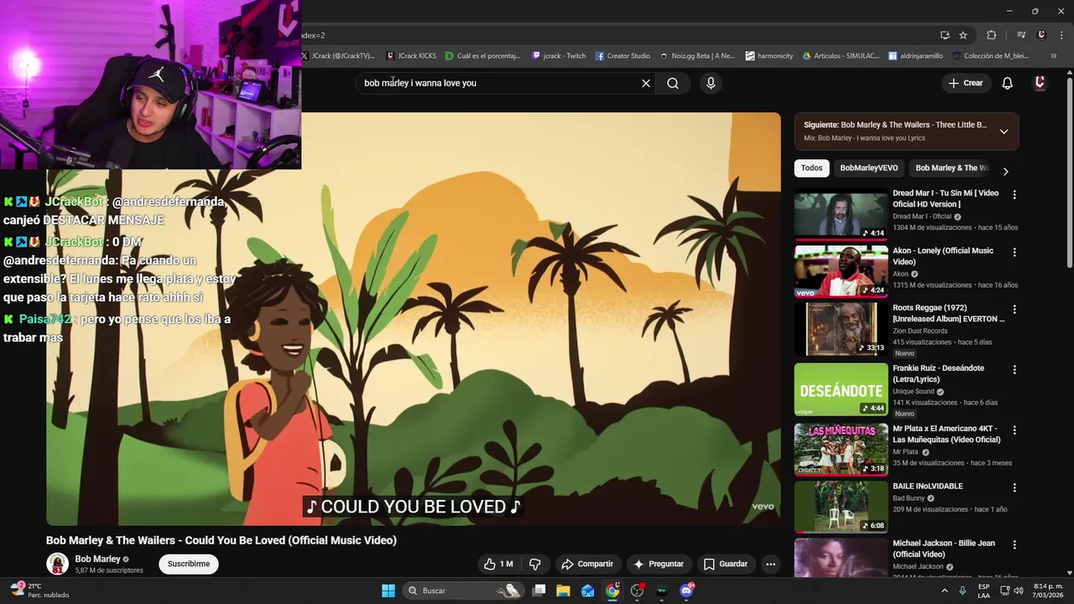This screenshot has height=604, width=1074.
Task: Open Las Muñequitas video thumbnail
Action: (841, 450)
